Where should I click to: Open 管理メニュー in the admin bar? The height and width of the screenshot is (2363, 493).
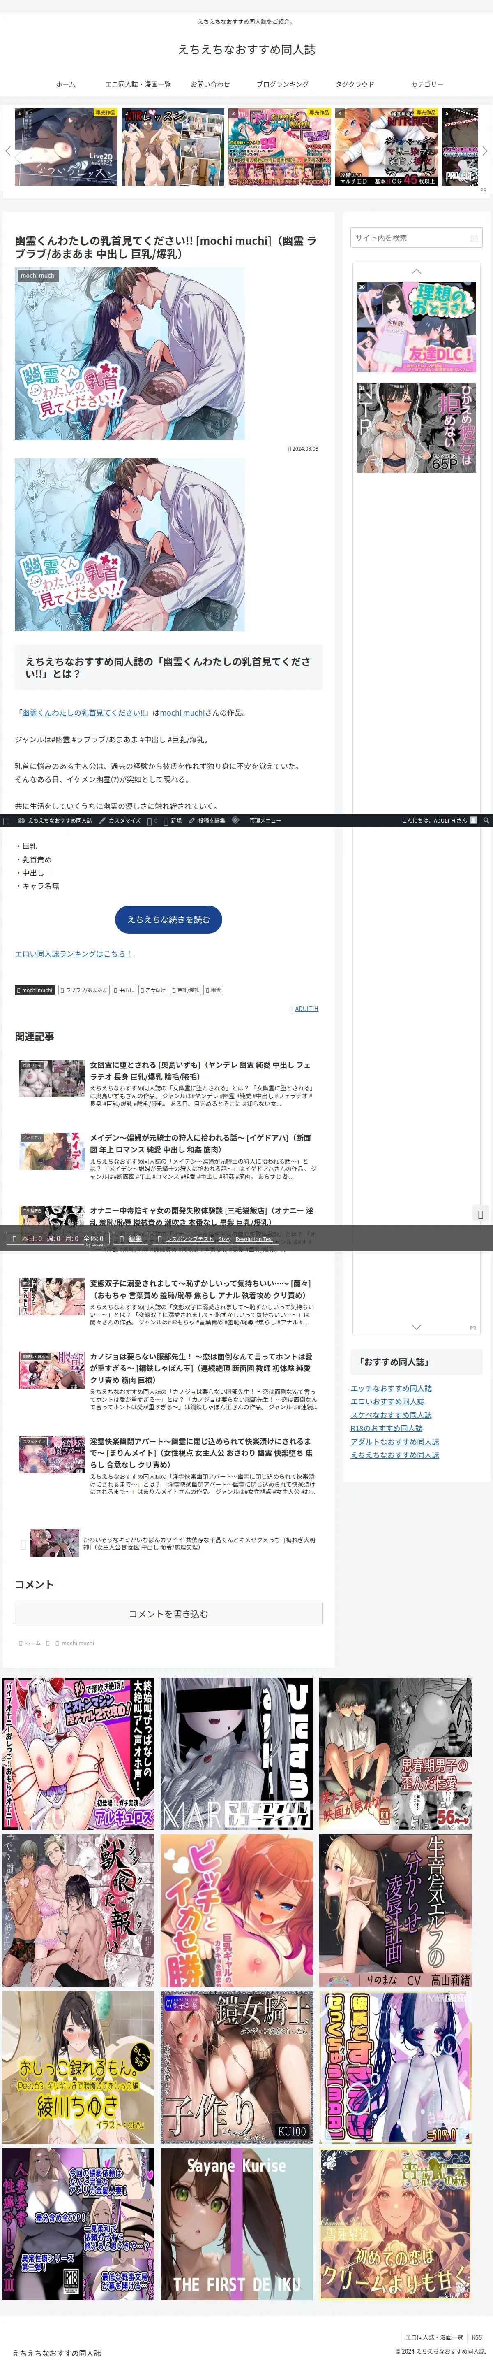[265, 820]
